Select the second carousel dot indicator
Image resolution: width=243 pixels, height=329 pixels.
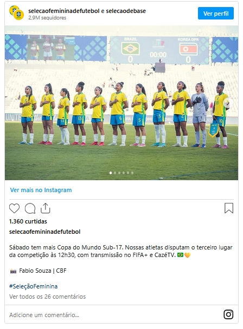[115, 173]
